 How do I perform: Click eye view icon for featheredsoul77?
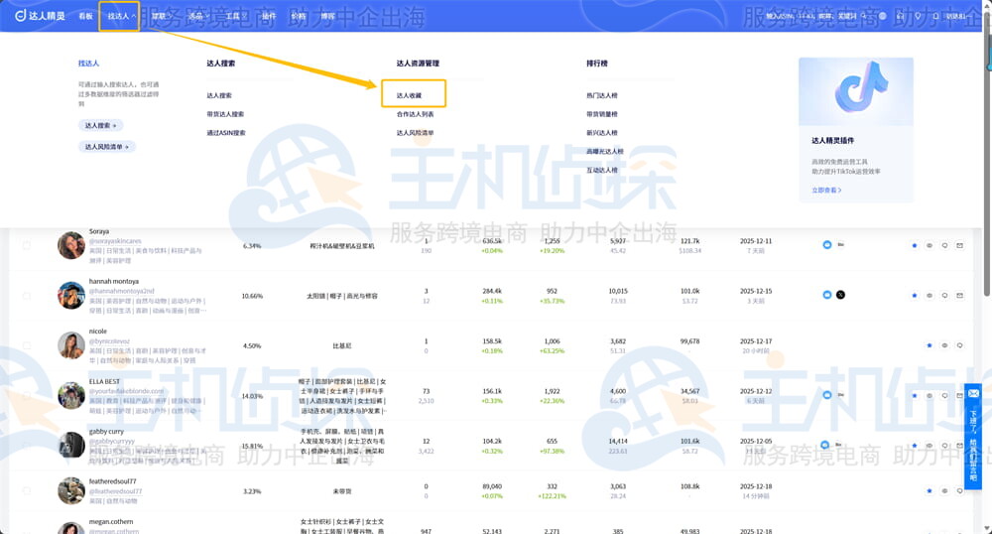(944, 490)
